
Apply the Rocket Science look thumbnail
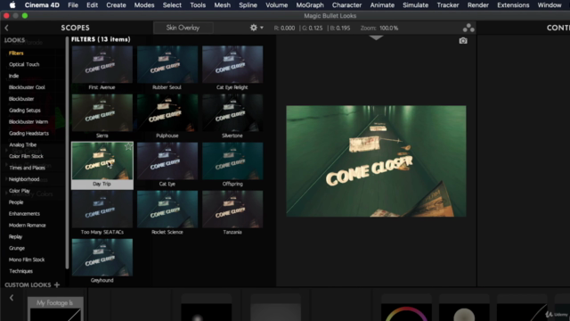[x=167, y=210]
